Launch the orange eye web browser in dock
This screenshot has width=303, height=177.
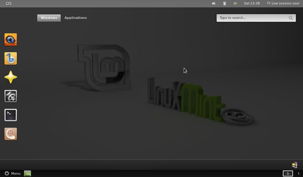coord(11,40)
